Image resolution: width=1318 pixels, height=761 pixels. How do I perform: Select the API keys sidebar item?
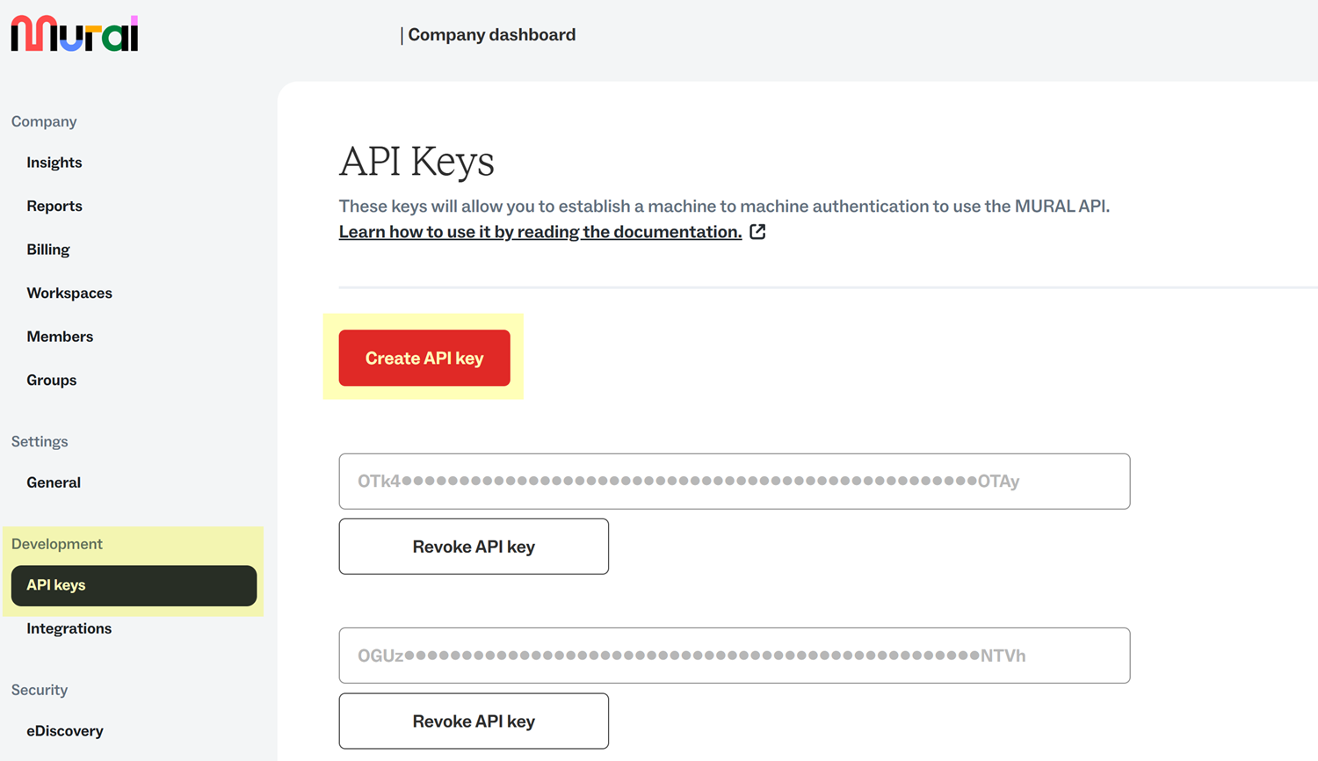pyautogui.click(x=134, y=585)
